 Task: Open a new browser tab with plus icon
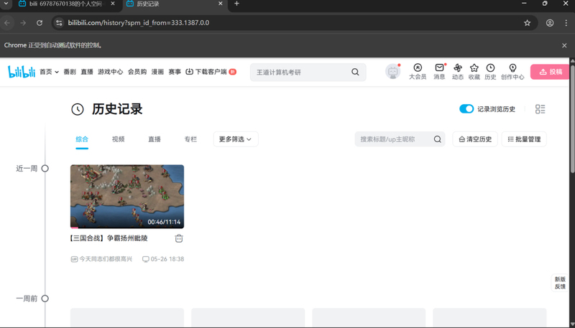[x=236, y=4]
